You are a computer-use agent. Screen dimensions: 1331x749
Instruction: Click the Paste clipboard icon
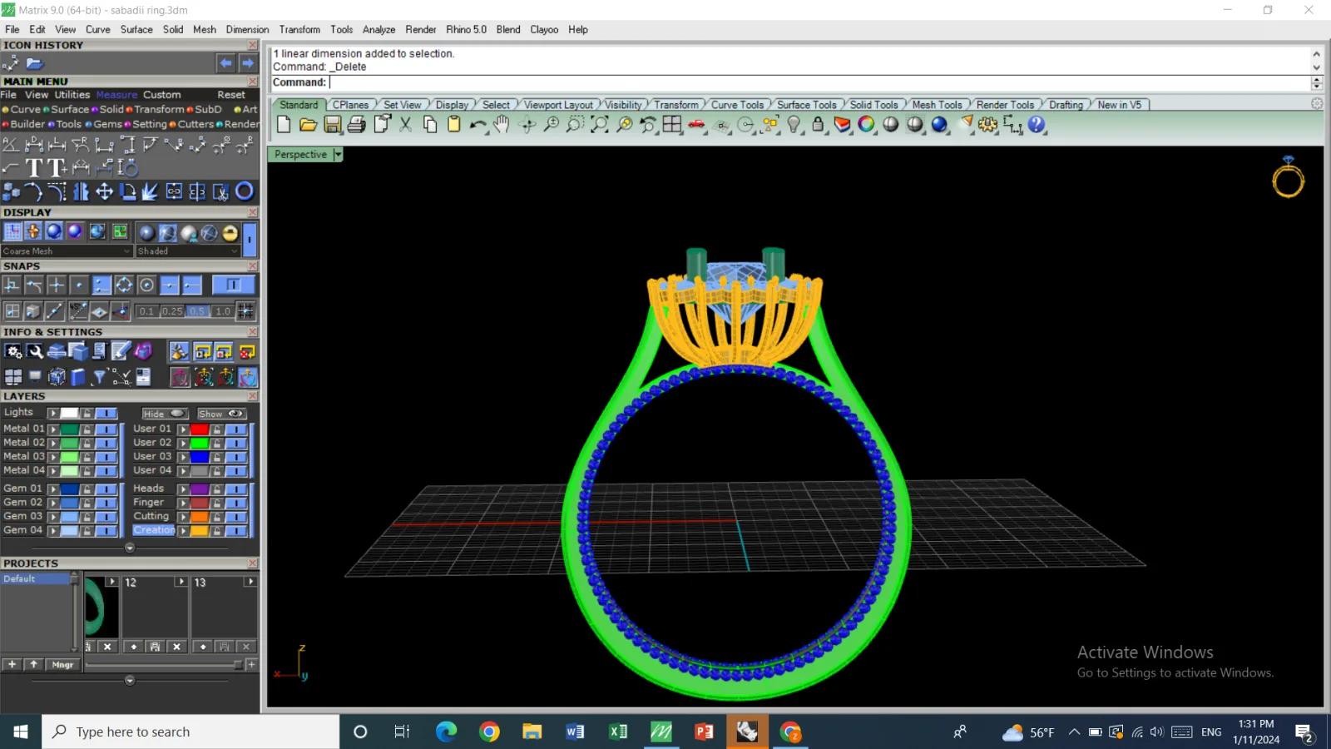tap(454, 125)
